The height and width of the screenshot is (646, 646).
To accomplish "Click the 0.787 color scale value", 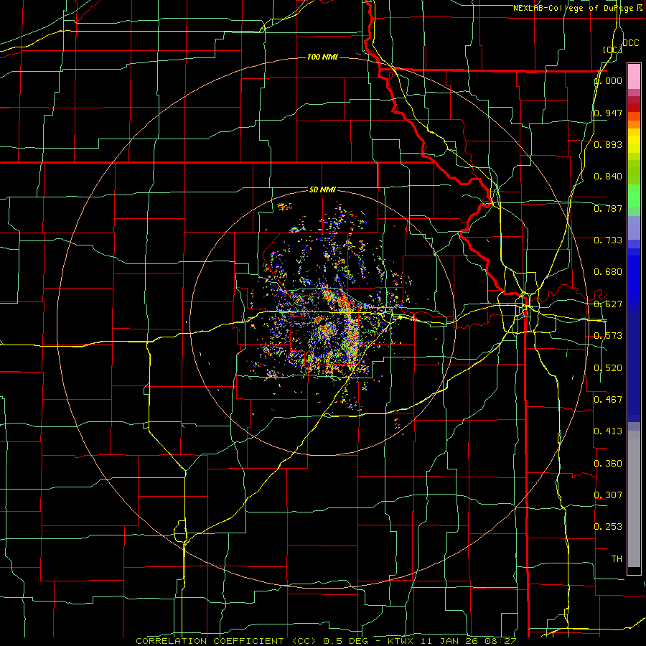I will click(608, 208).
